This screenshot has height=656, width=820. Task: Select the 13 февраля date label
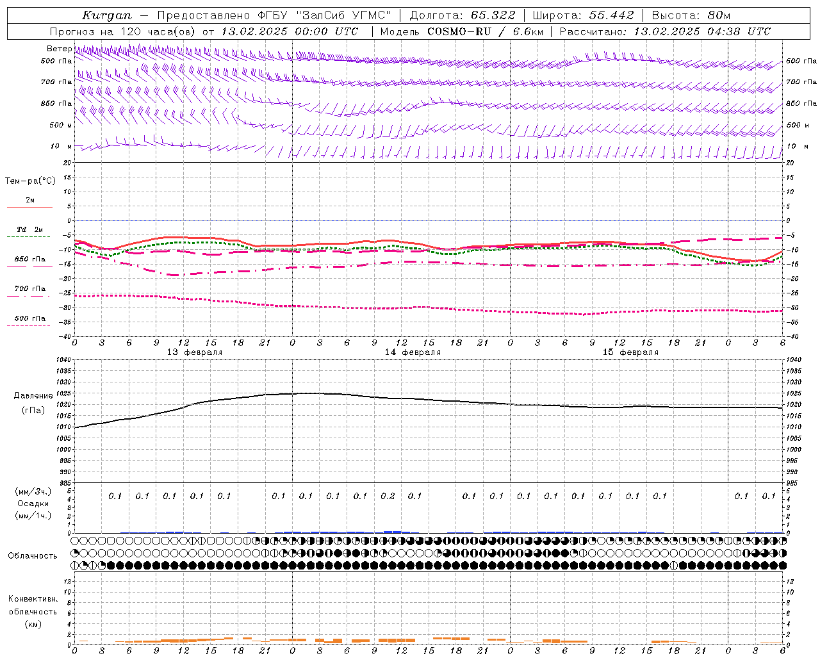coord(195,352)
